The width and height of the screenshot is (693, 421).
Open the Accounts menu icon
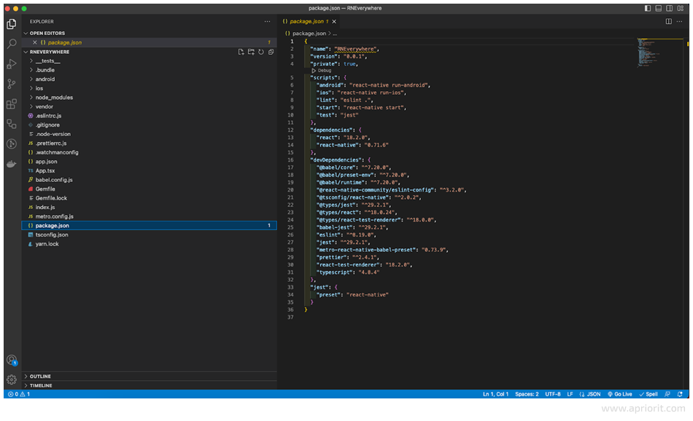point(12,360)
